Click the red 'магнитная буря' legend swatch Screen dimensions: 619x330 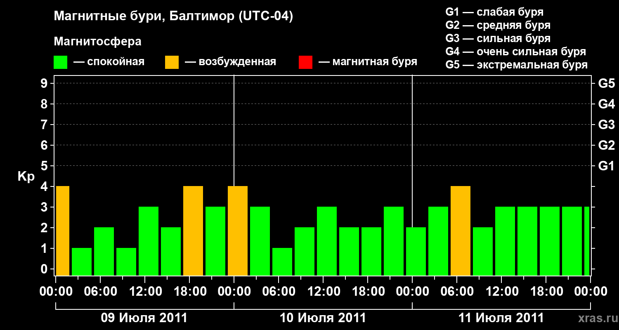[305, 62]
